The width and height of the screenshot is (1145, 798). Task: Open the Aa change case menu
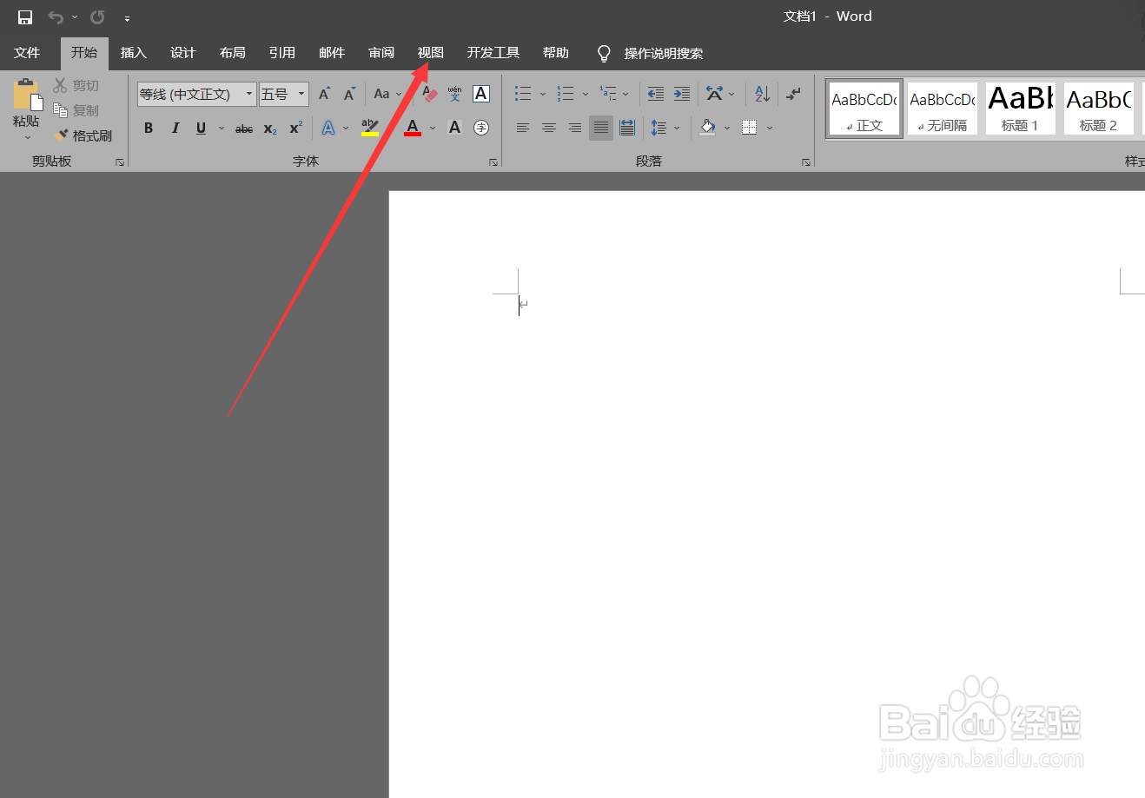coord(387,94)
